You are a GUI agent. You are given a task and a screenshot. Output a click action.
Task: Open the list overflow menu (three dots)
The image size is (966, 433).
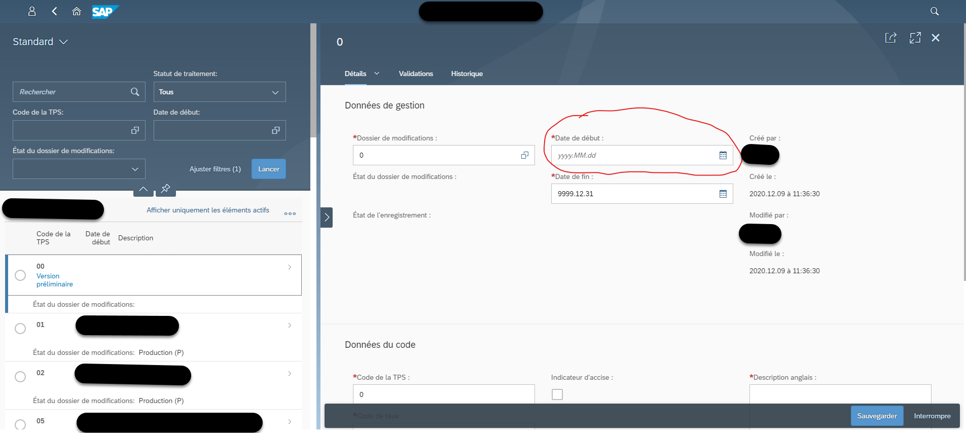(290, 213)
